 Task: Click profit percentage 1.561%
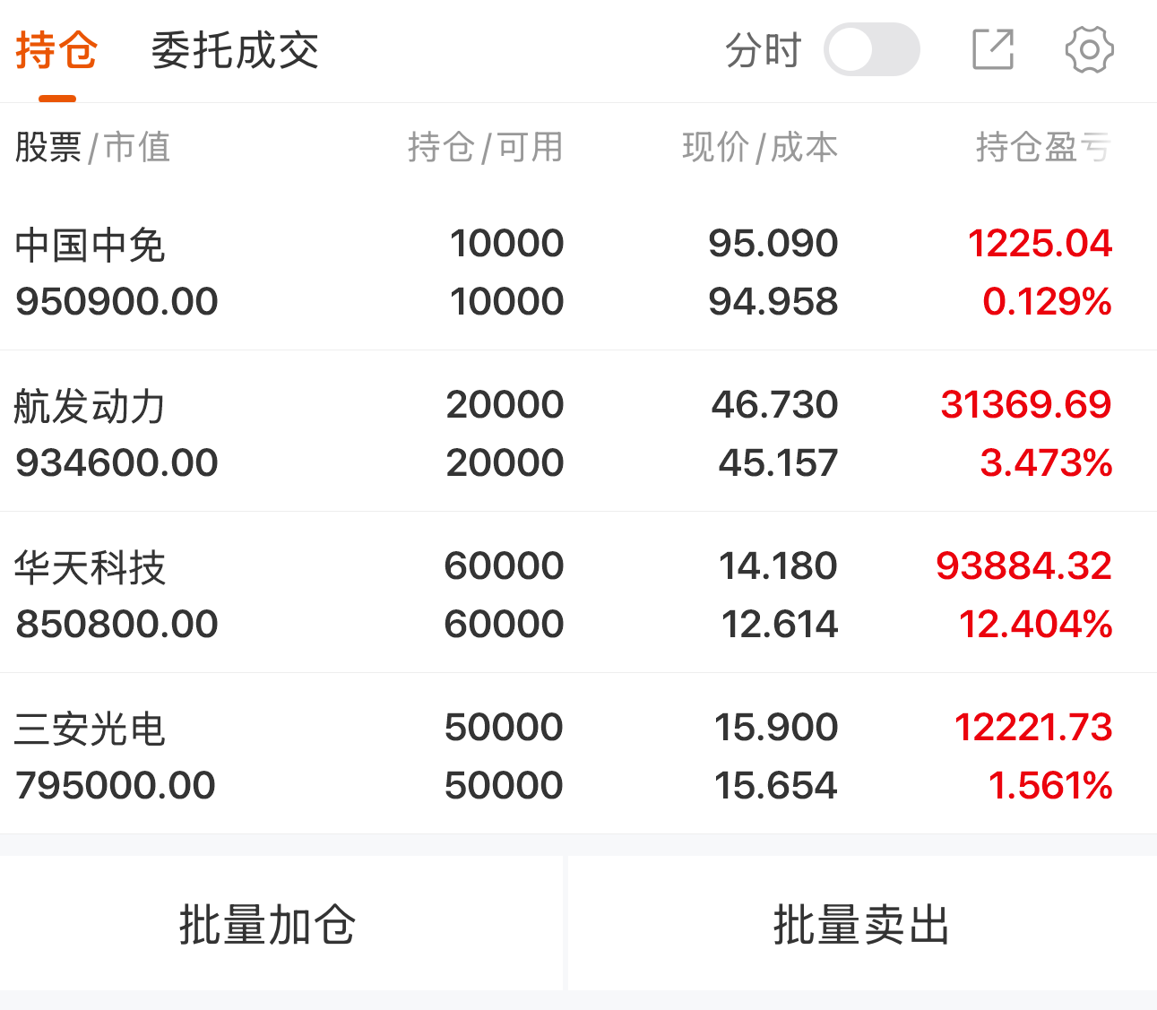click(x=1050, y=785)
